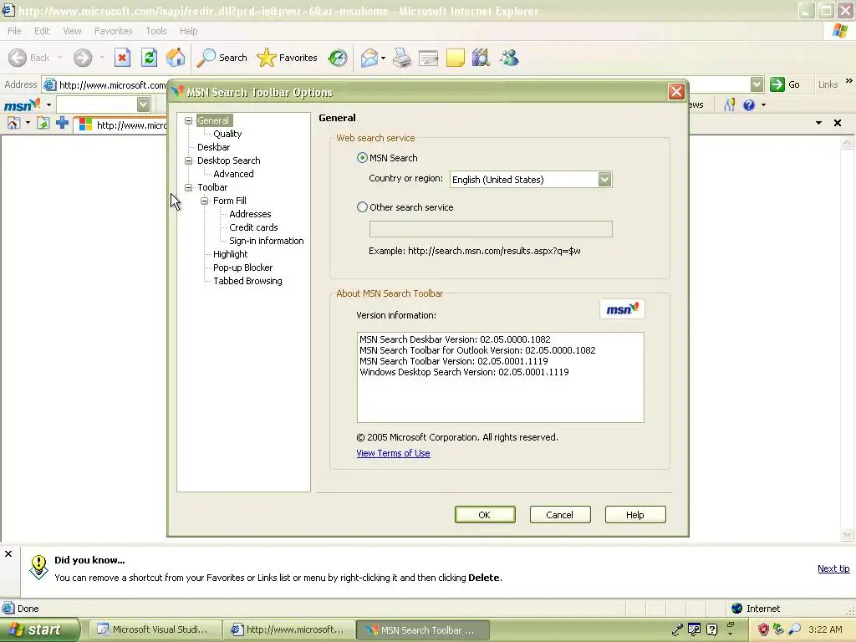Image resolution: width=856 pixels, height=642 pixels.
Task: Open the File menu
Action: (x=14, y=31)
